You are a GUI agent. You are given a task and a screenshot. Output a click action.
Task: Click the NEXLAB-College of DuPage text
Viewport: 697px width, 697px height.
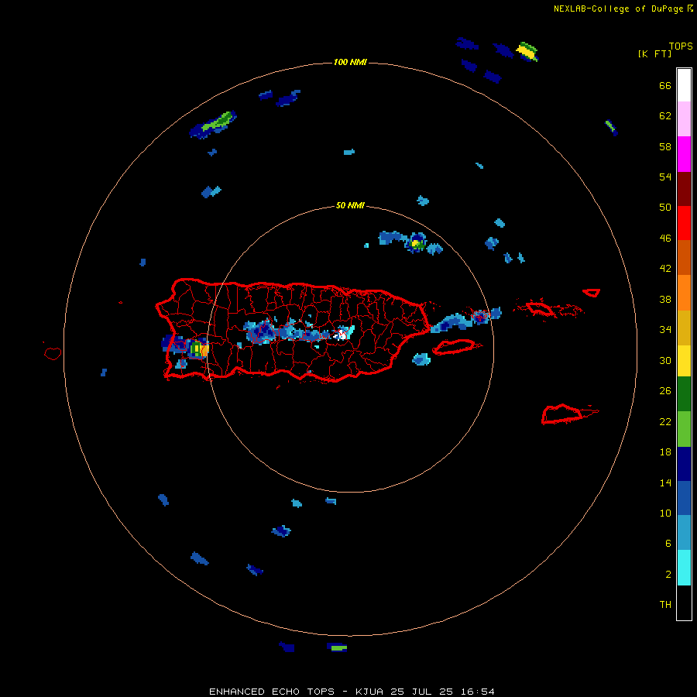620,9
